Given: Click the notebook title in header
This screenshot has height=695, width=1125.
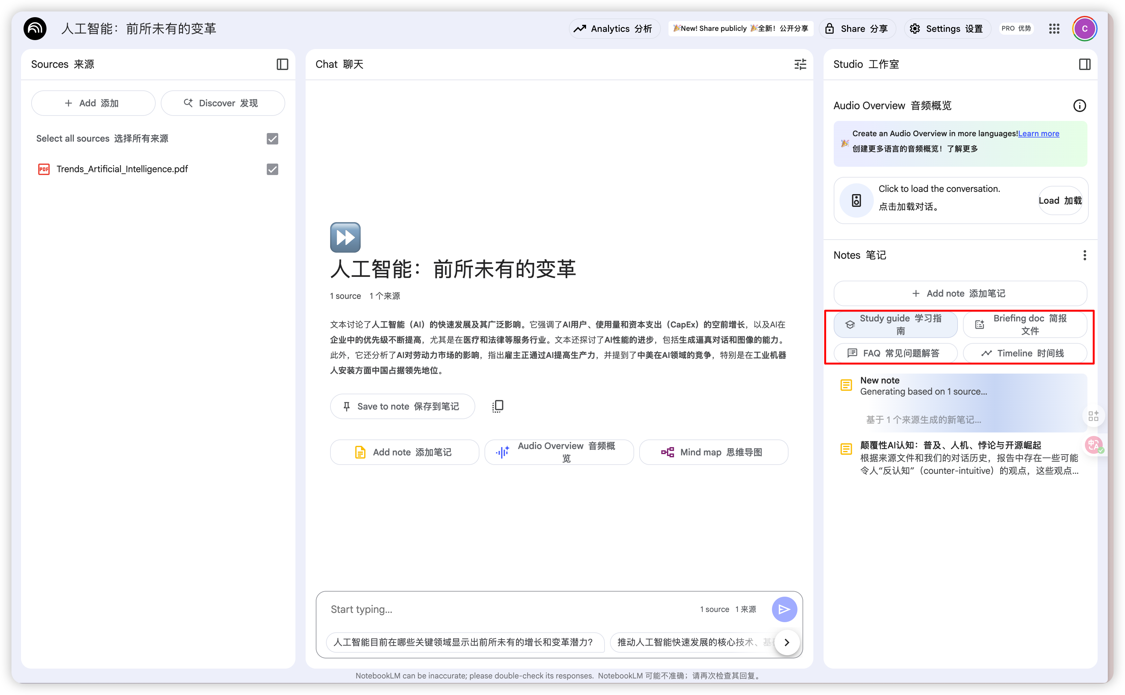Looking at the screenshot, I should (138, 29).
